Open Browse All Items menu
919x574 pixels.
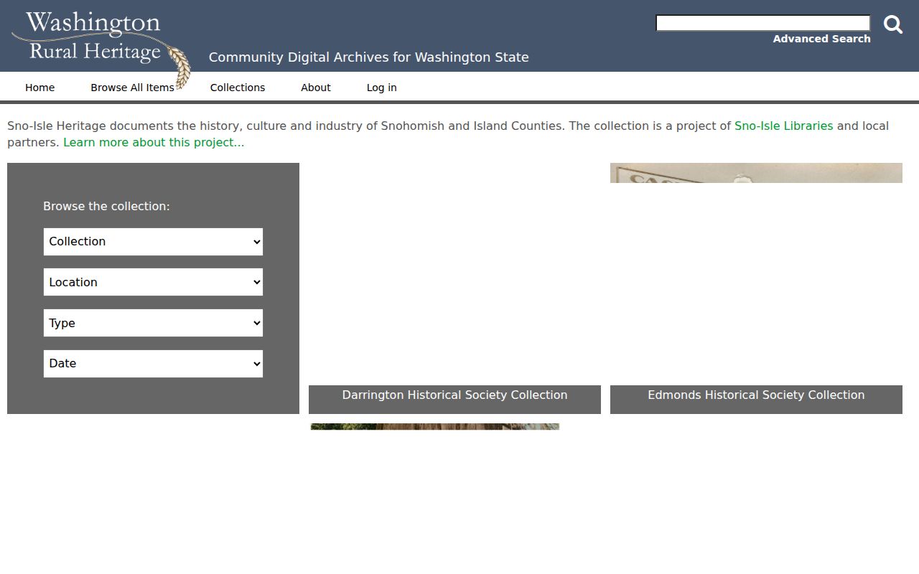click(x=132, y=88)
